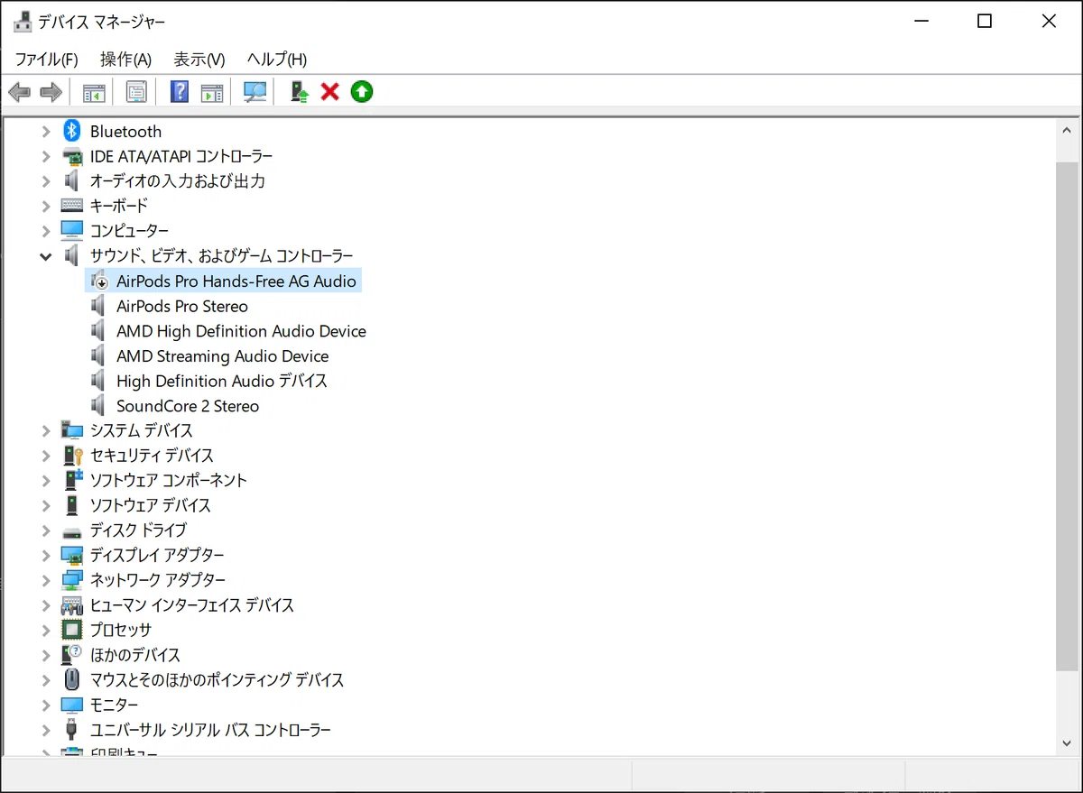Open the ヘルプ(H) menu
The image size is (1083, 793).
point(277,60)
